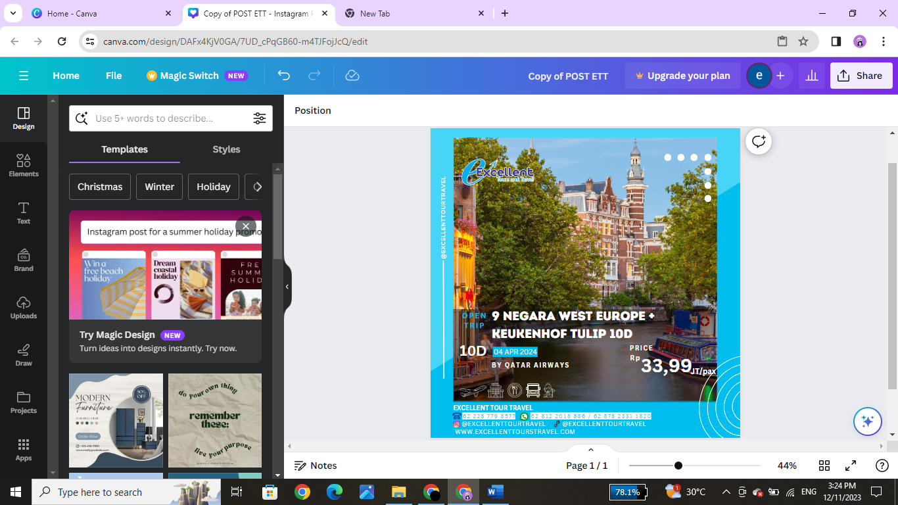Click the undo arrow icon
Image resolution: width=898 pixels, height=505 pixels.
click(284, 76)
